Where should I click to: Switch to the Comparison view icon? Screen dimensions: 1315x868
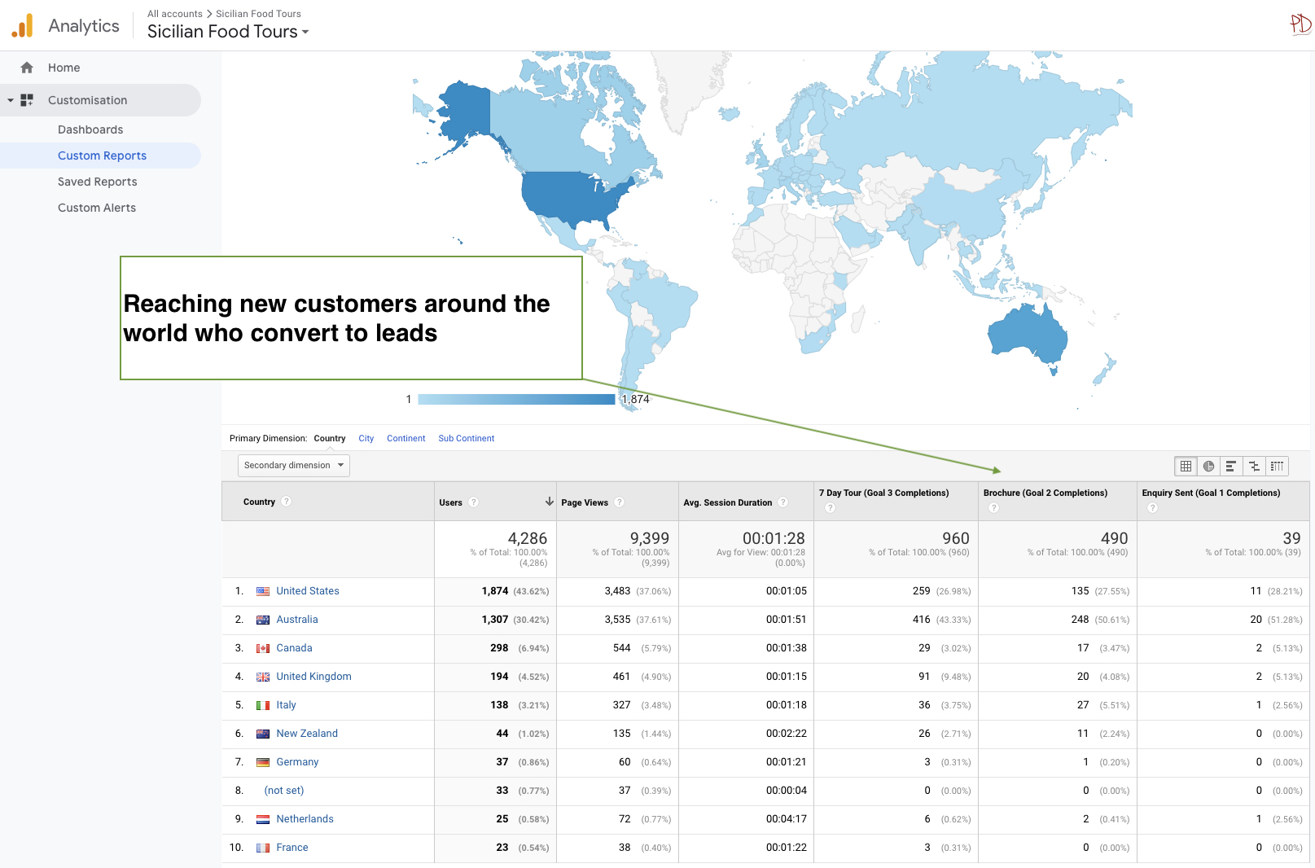(1254, 466)
